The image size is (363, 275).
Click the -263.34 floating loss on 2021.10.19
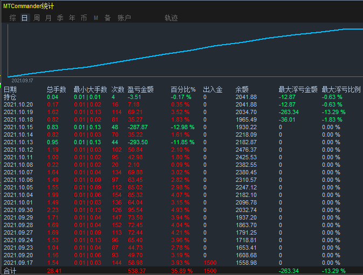click(x=289, y=112)
